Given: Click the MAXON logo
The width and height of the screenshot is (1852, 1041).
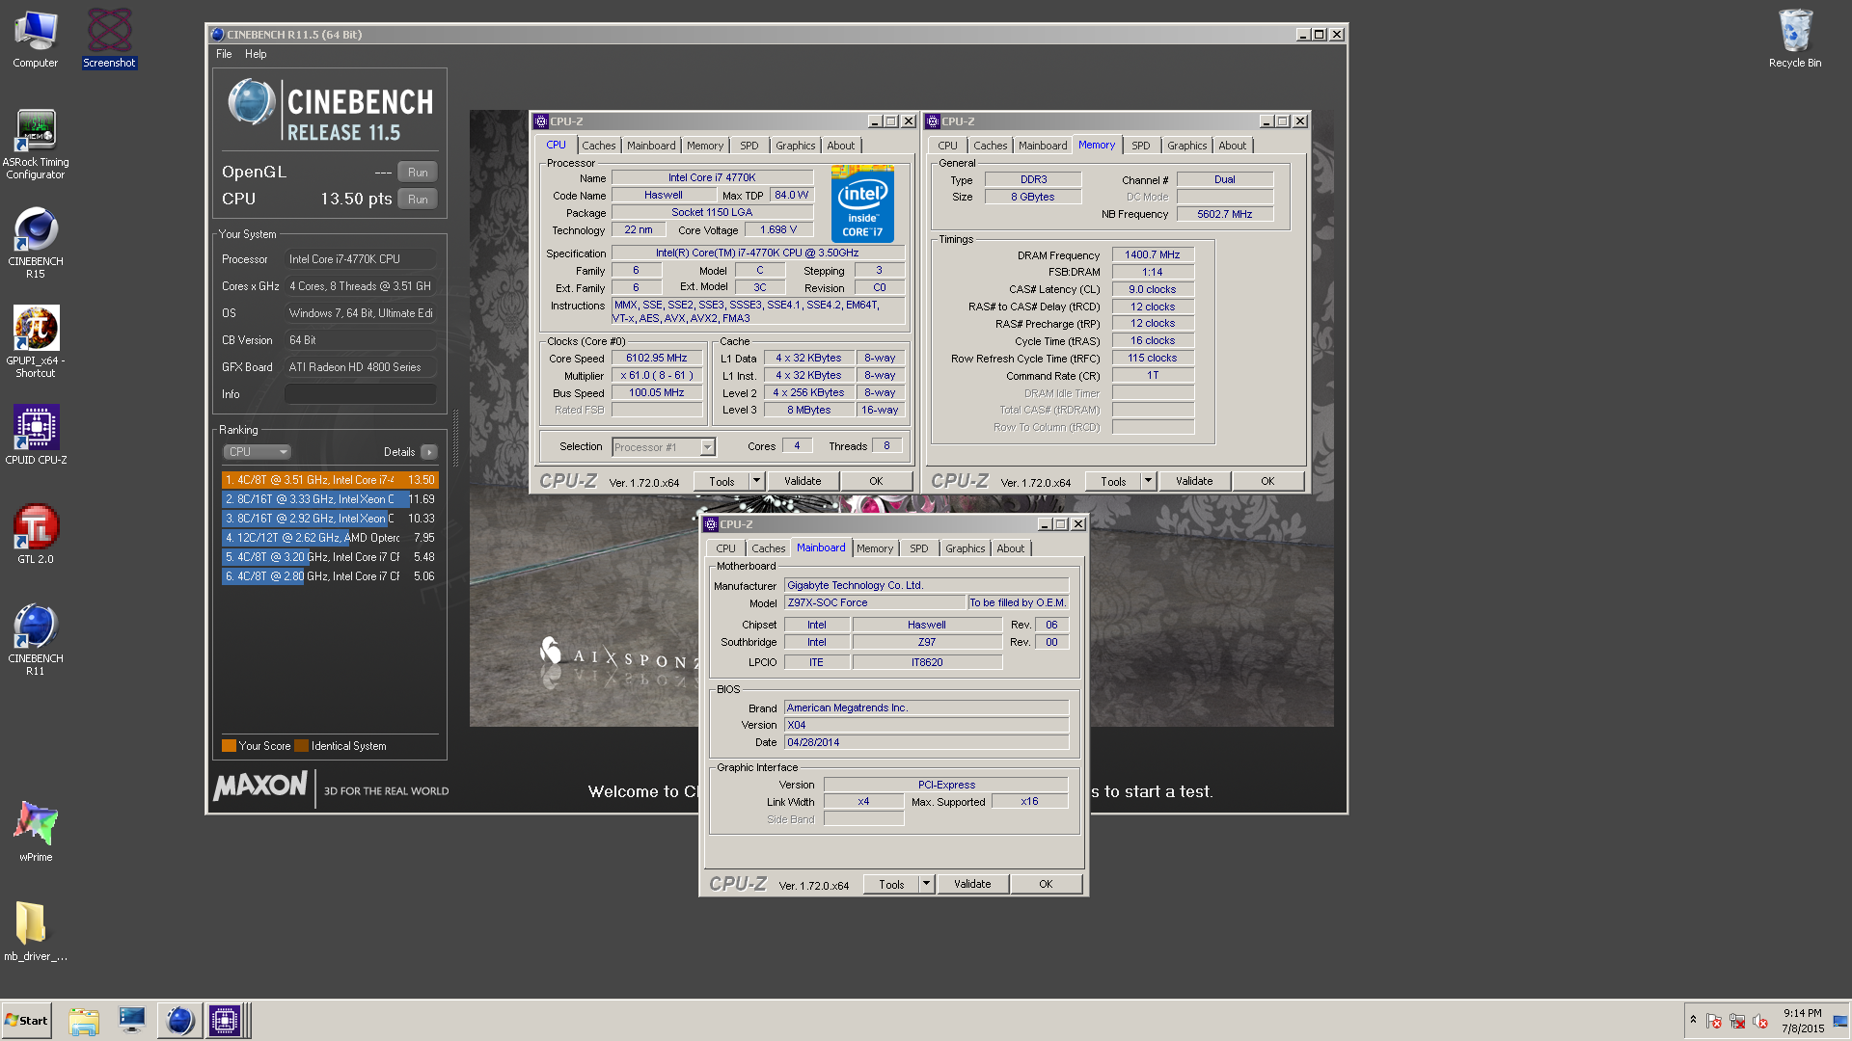Looking at the screenshot, I should click(260, 787).
